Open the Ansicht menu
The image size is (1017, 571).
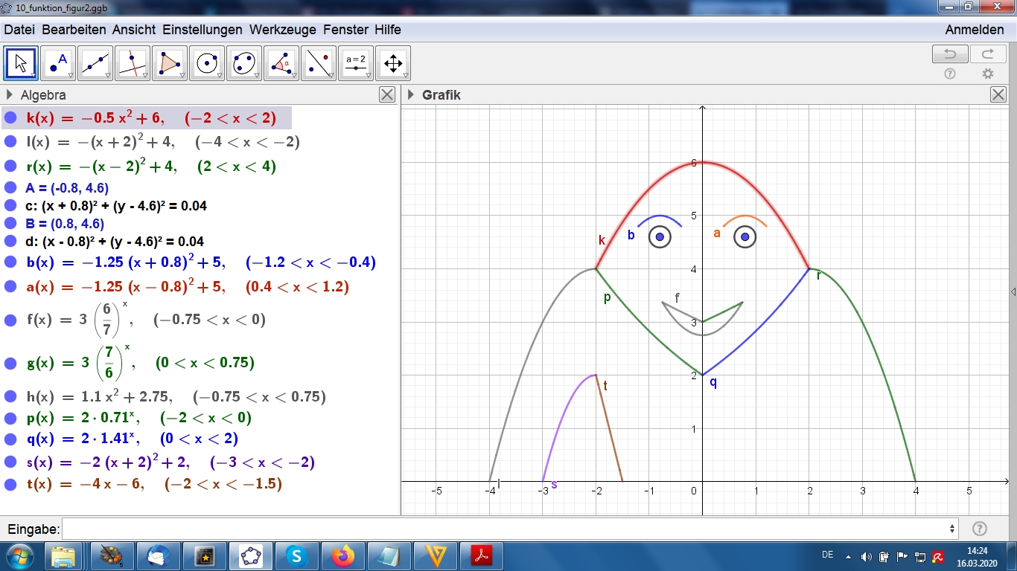[134, 30]
